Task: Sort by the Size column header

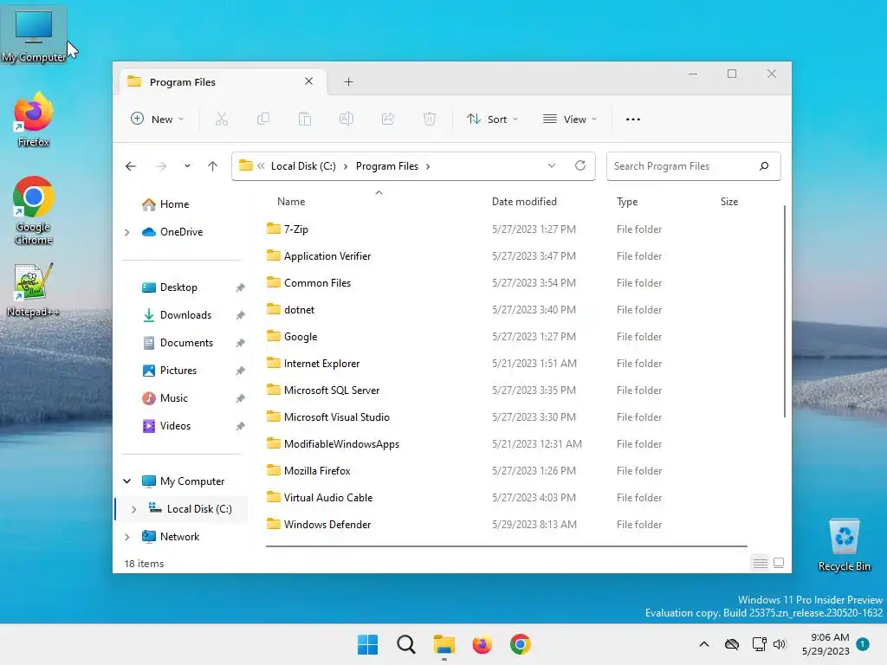Action: pyautogui.click(x=729, y=202)
